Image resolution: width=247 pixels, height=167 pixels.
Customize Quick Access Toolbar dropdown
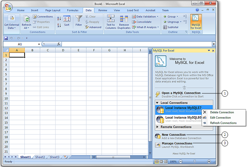tap(27, 38)
